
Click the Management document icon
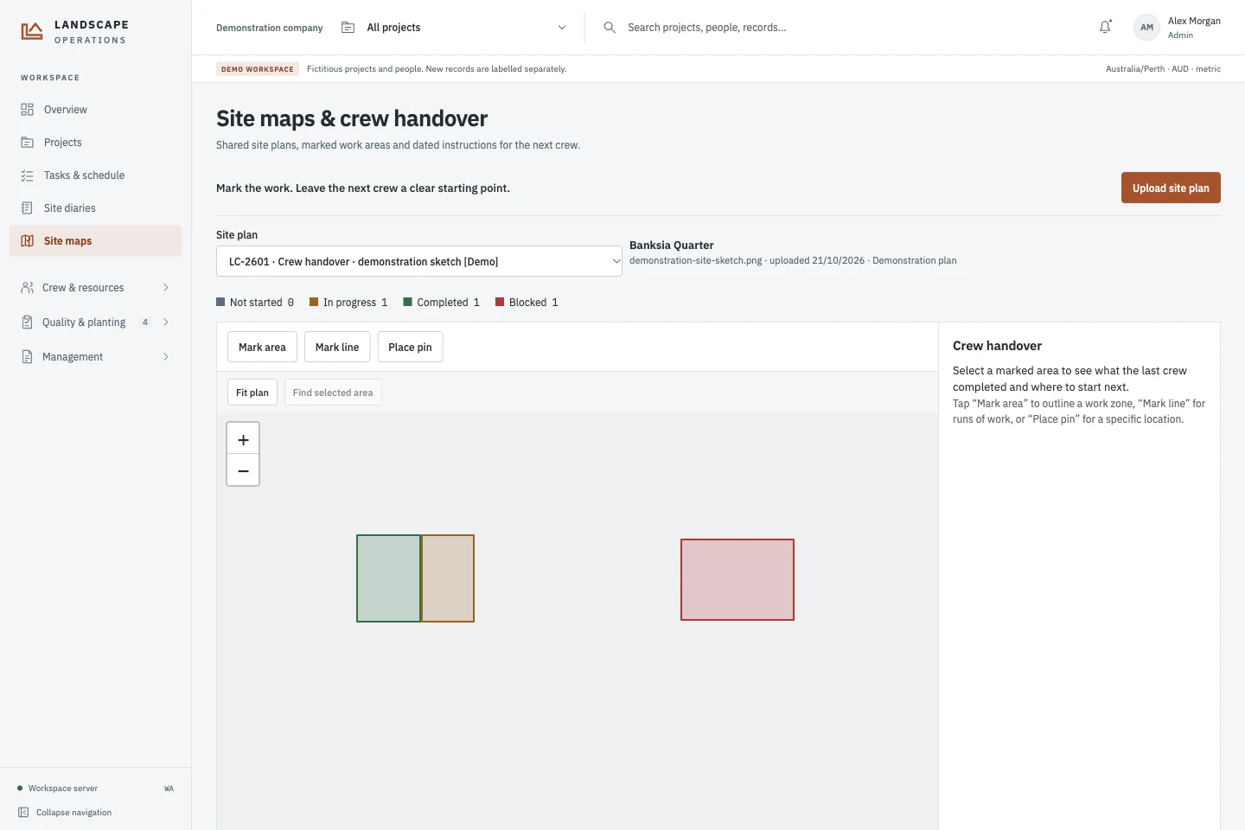tap(28, 357)
